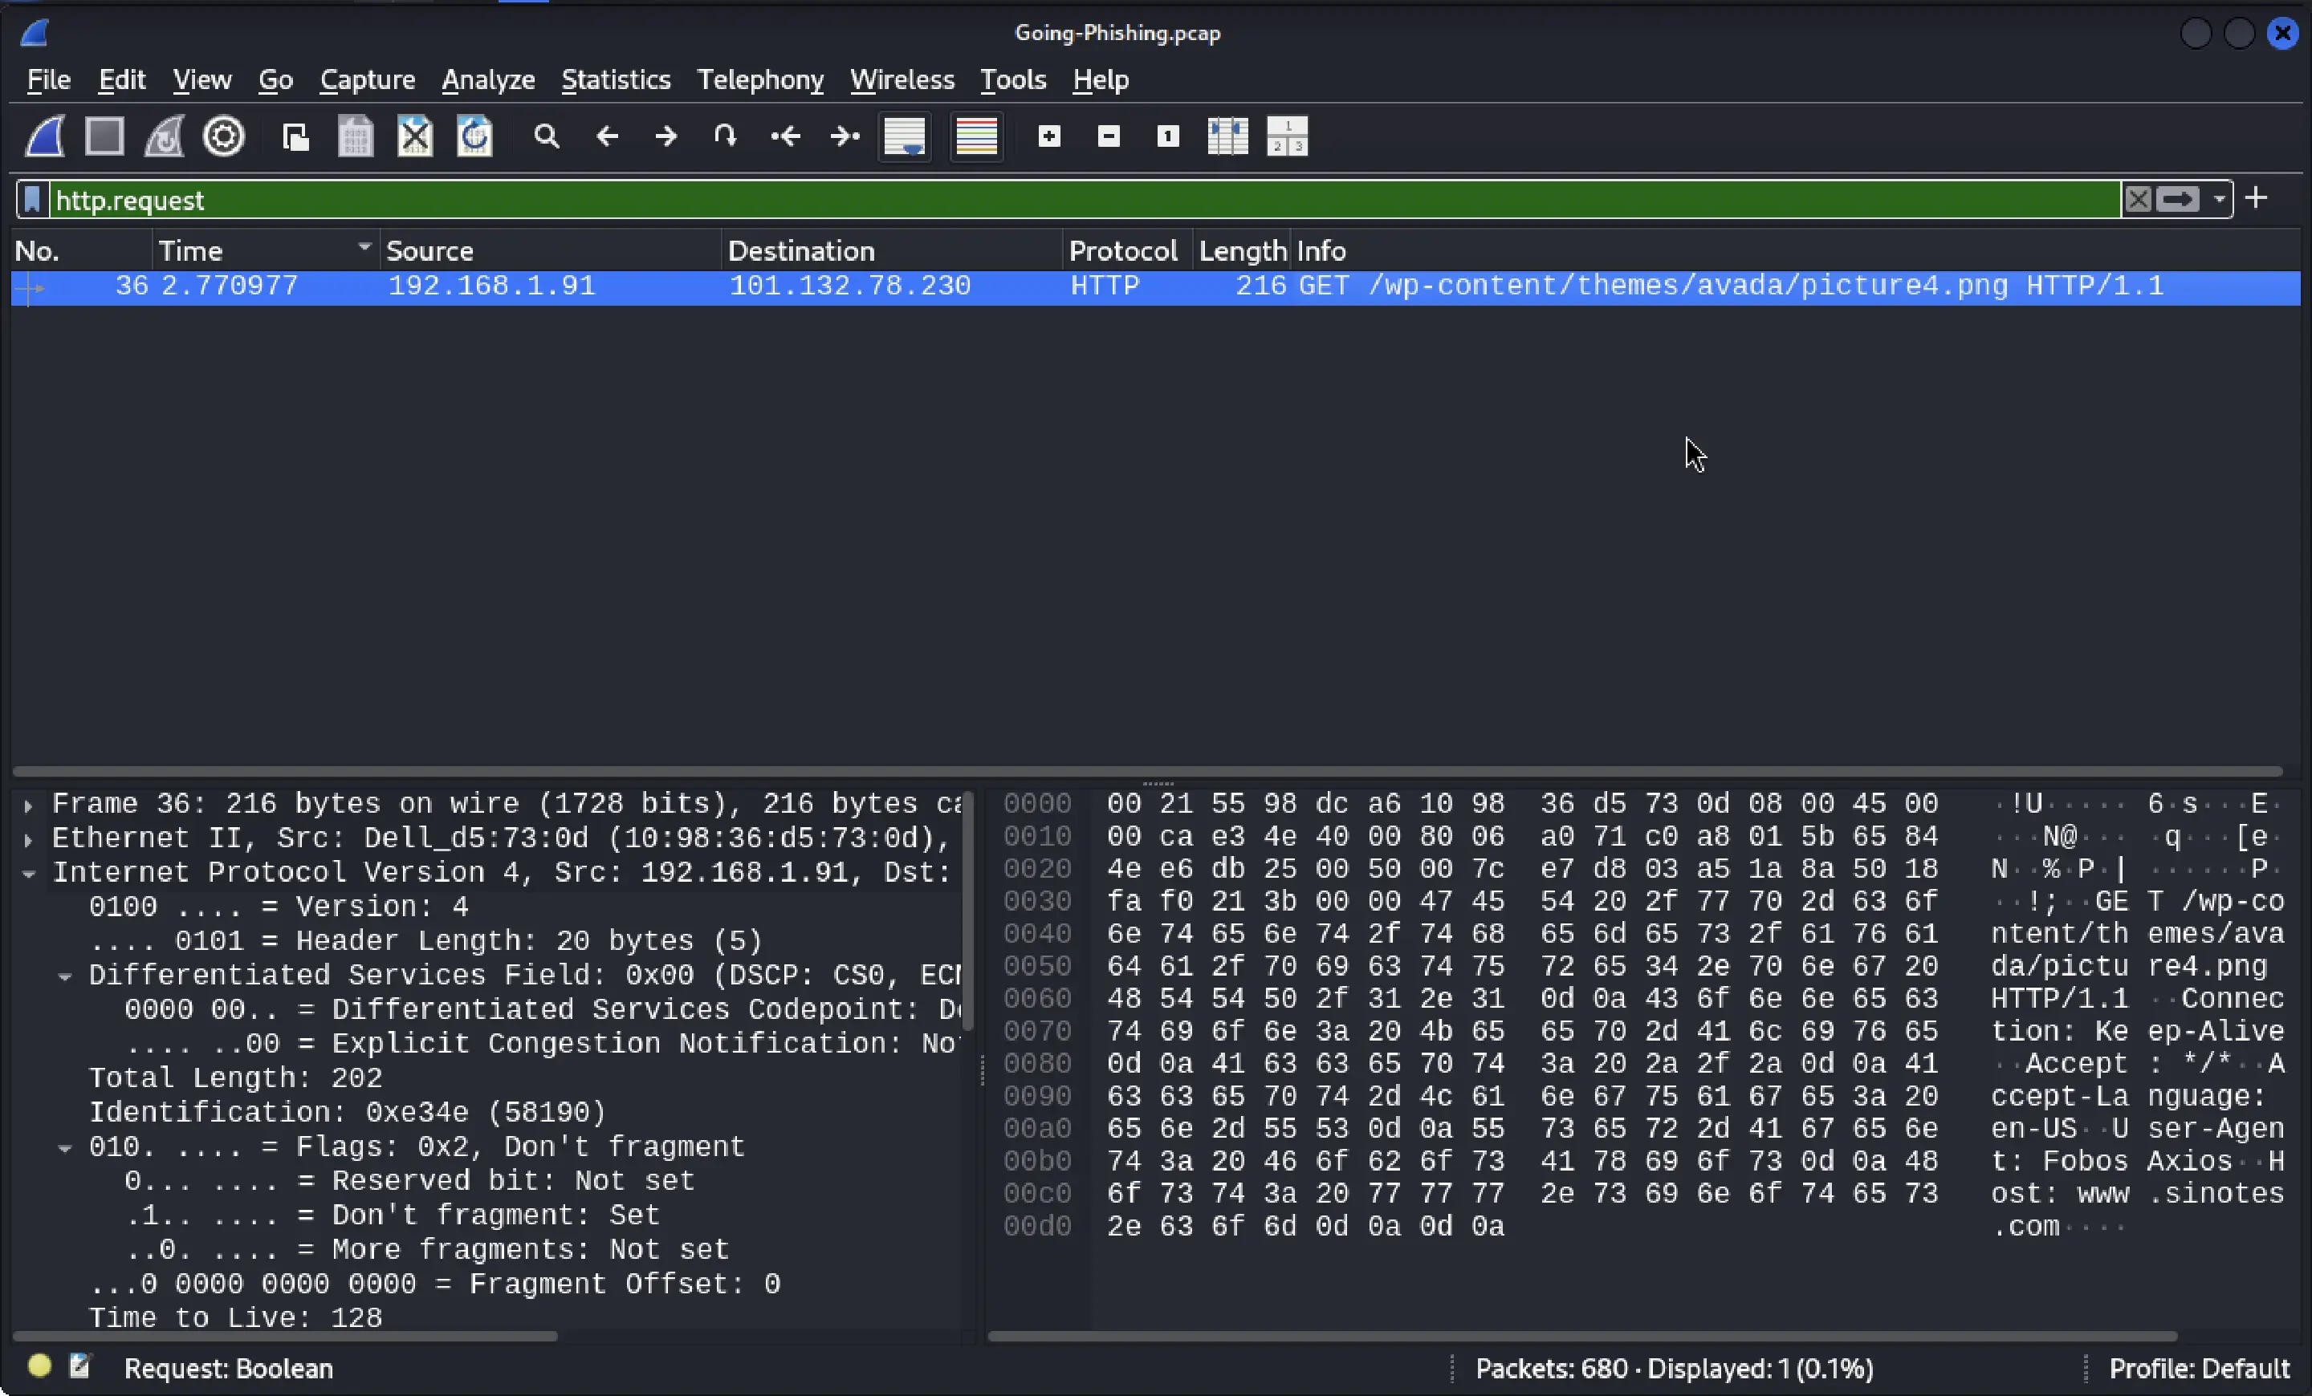The height and width of the screenshot is (1396, 2312).
Task: Select the Time to Live: 128 line
Action: tap(235, 1317)
